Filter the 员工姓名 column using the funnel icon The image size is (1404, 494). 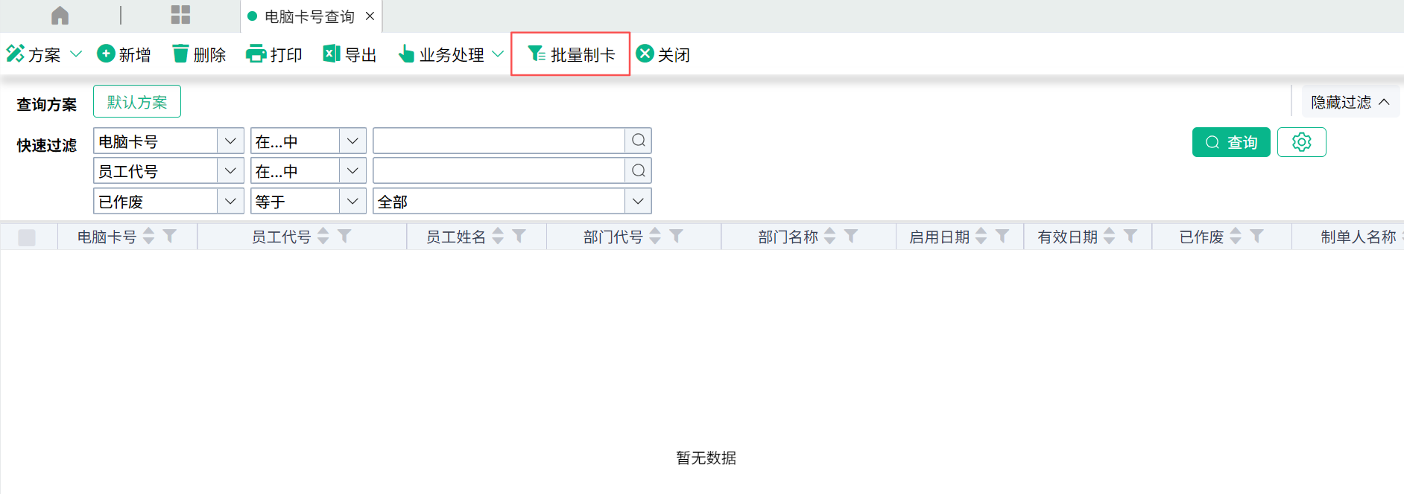pyautogui.click(x=519, y=237)
